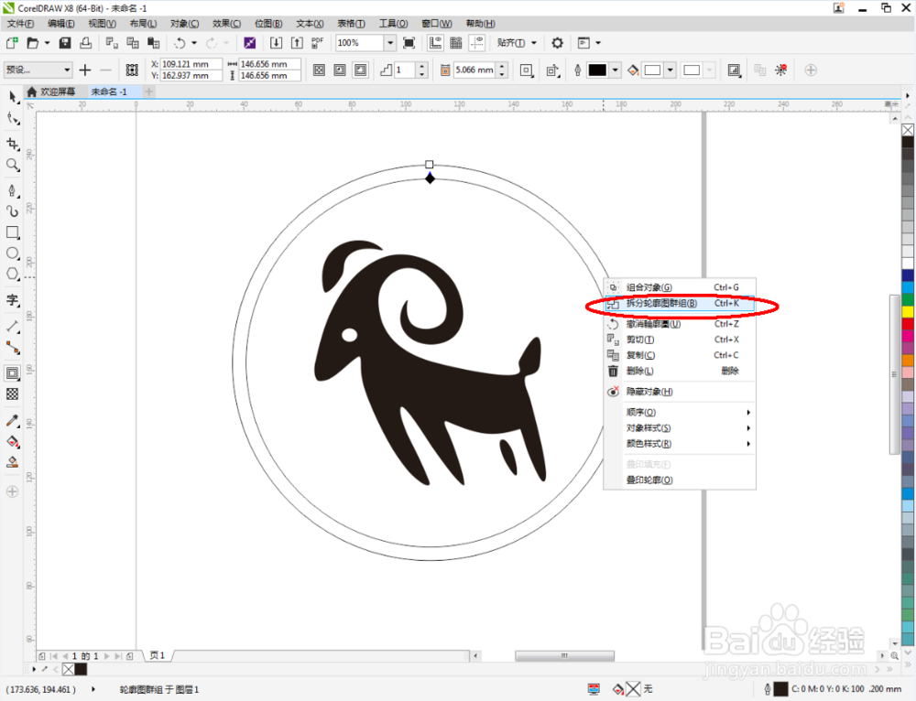This screenshot has width=916, height=701.
Task: Click the Paste clipboard icon
Action: point(154,43)
